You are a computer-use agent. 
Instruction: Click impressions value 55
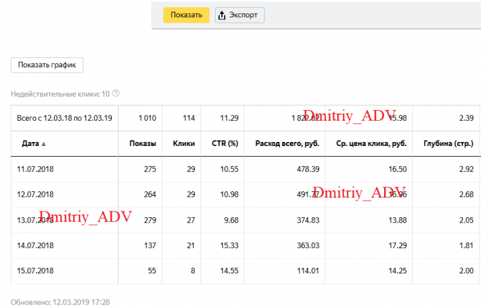click(152, 271)
